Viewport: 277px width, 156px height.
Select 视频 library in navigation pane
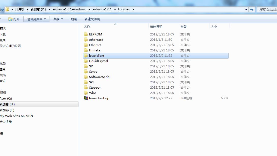[x=3, y=63]
